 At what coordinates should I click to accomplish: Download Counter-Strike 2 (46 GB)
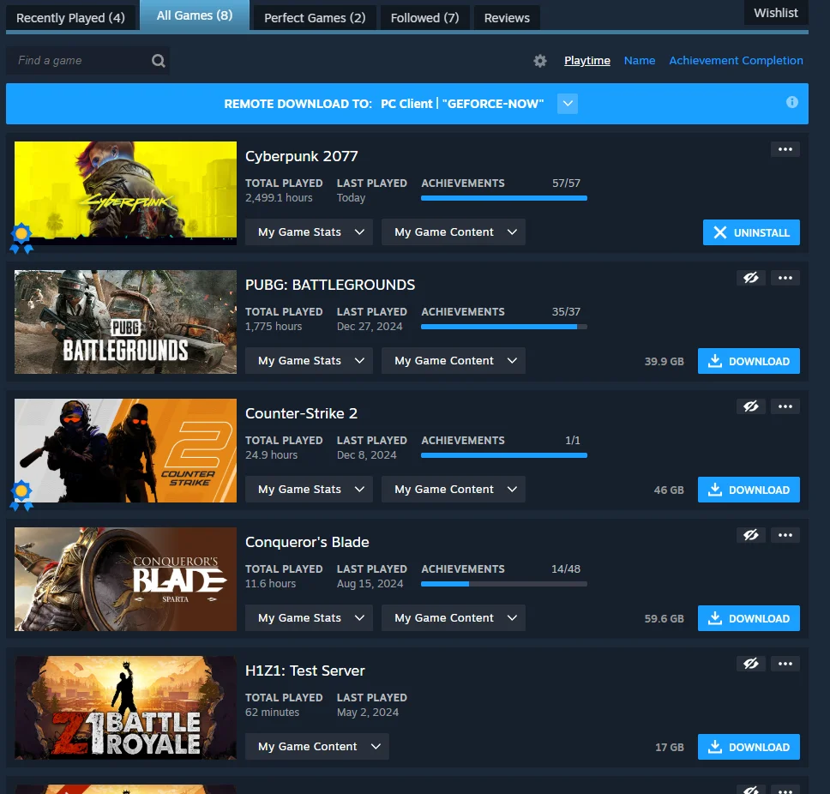[x=749, y=490]
